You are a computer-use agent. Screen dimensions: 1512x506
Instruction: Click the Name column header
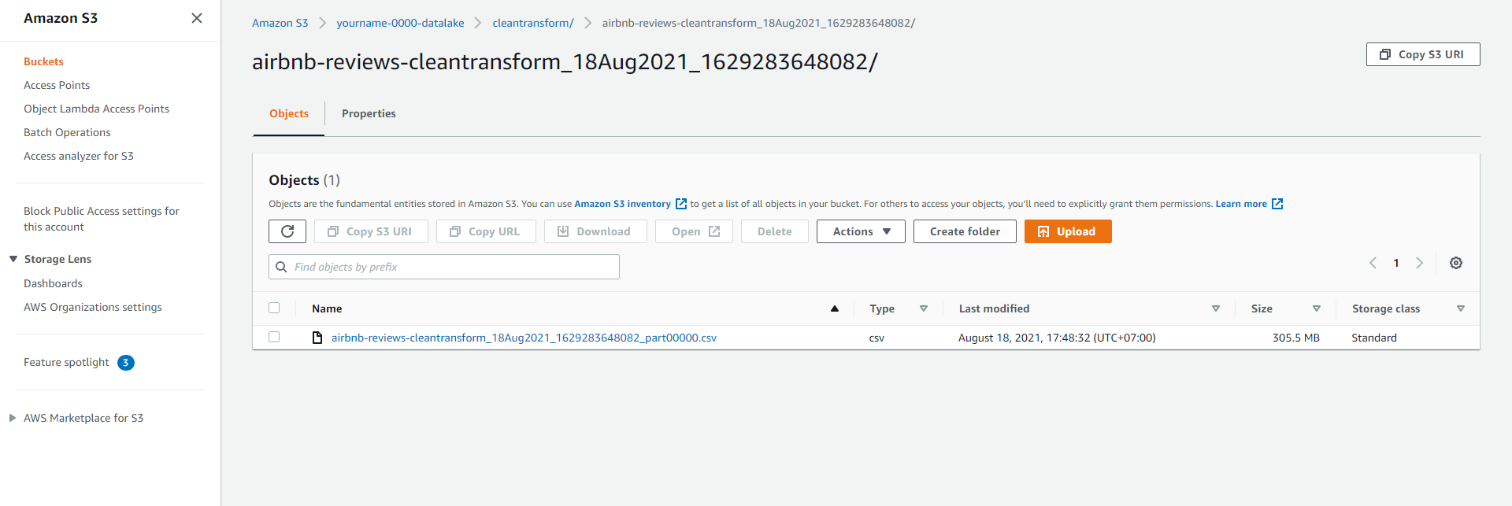327,308
